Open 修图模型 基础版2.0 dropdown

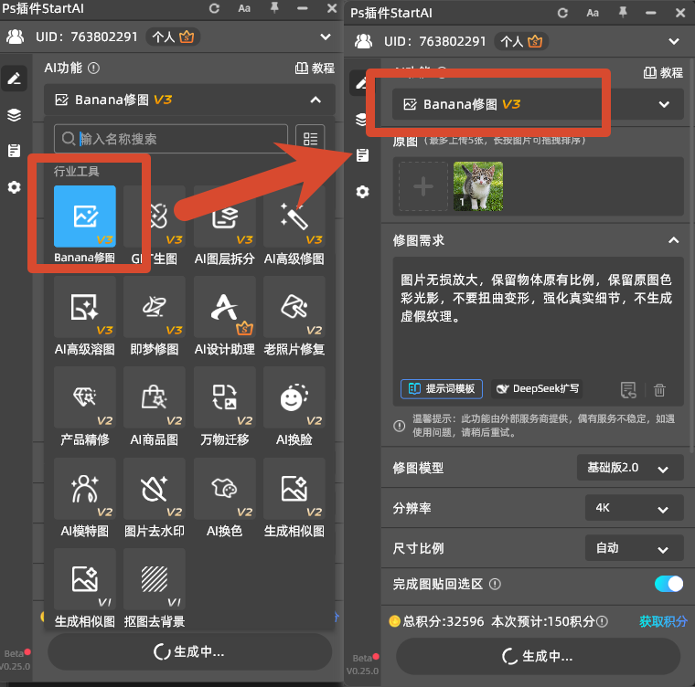(630, 468)
